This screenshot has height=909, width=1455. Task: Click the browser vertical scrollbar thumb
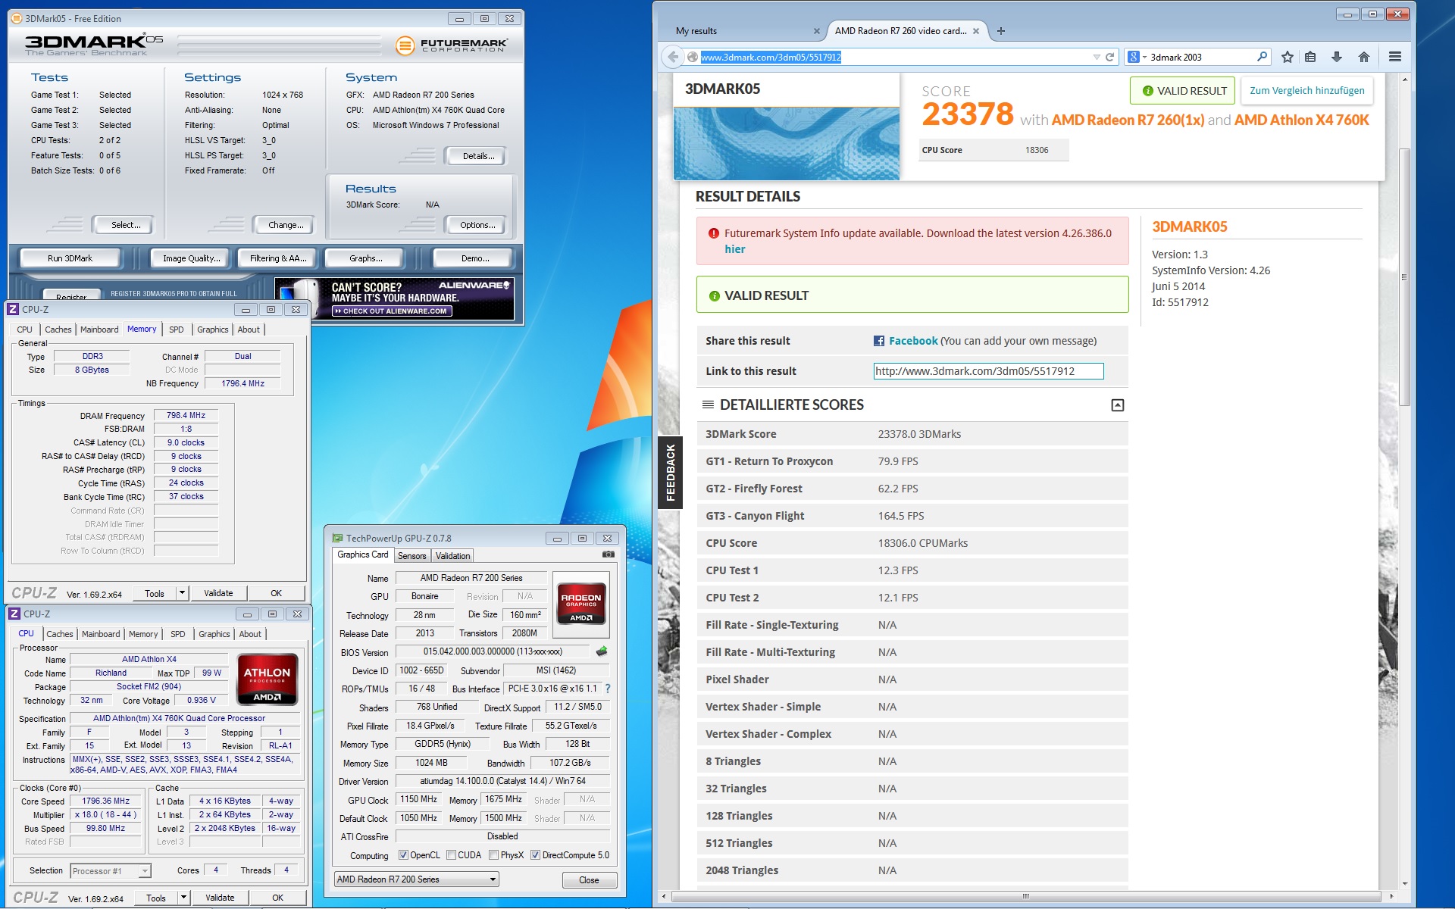pyautogui.click(x=1404, y=276)
